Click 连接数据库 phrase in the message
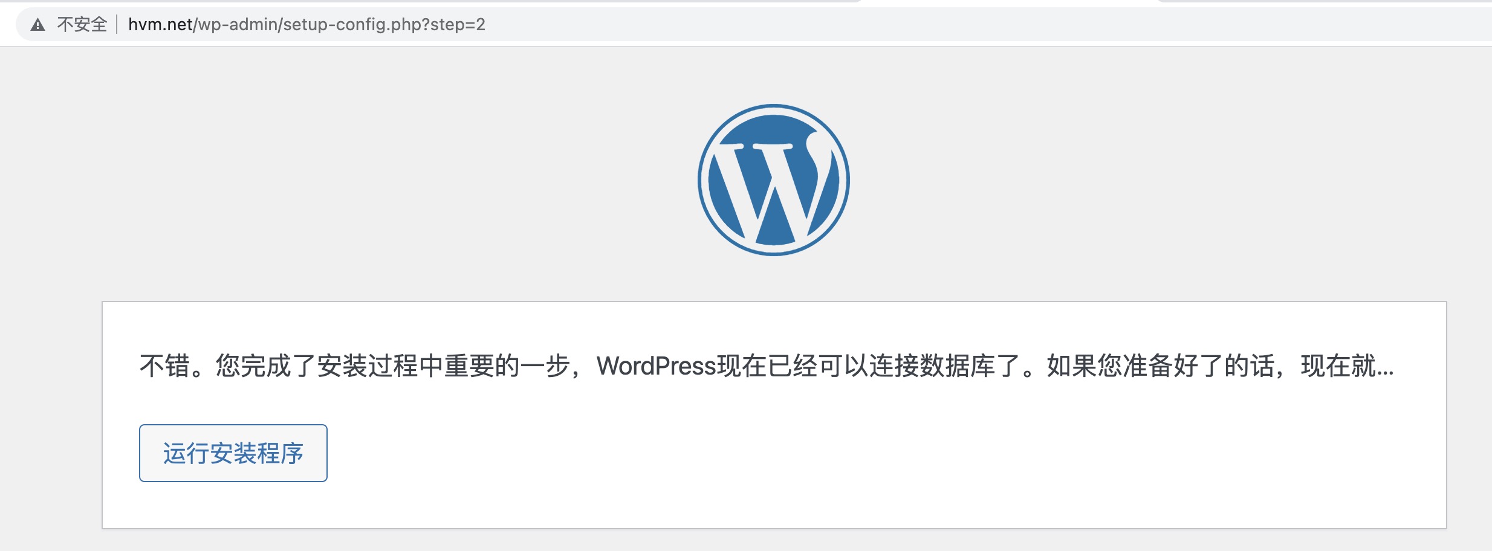Viewport: 1492px width, 551px height. pyautogui.click(x=932, y=366)
